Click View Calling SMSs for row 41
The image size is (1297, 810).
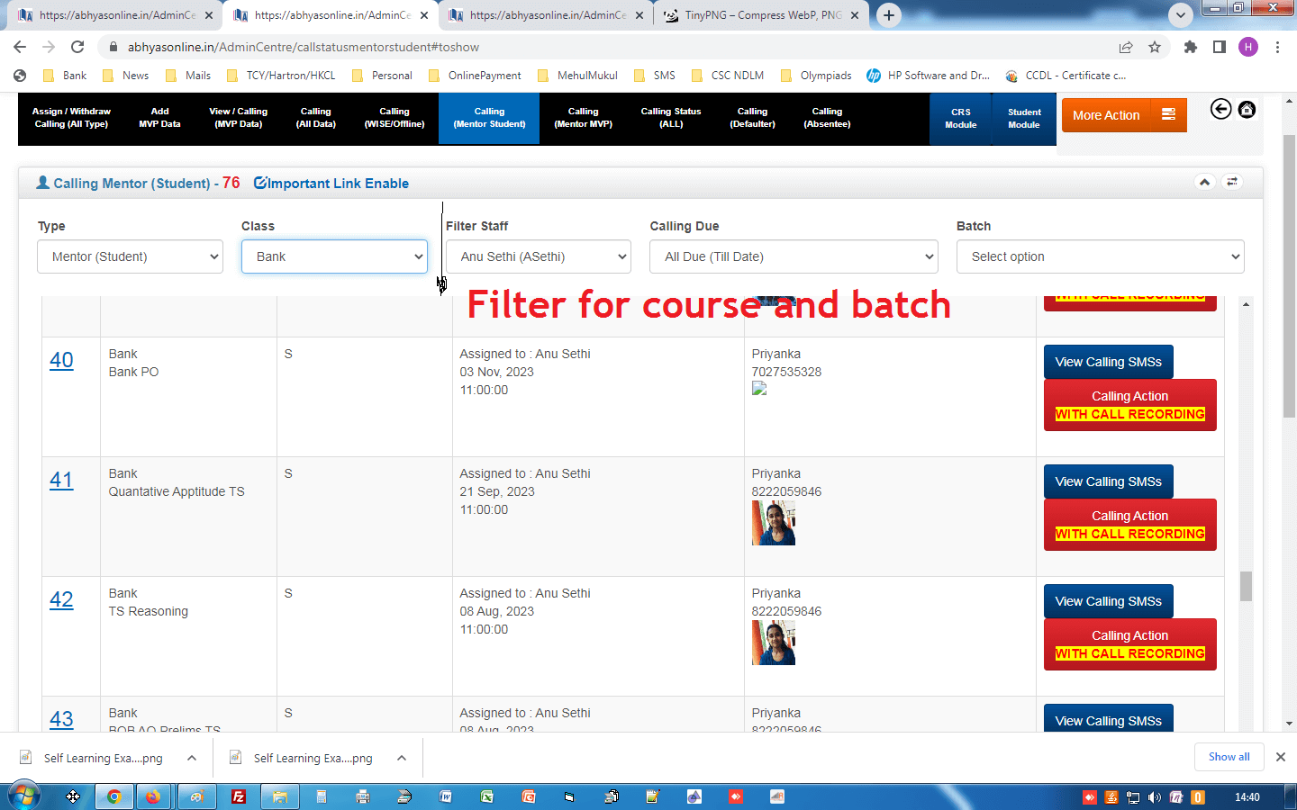1108,481
